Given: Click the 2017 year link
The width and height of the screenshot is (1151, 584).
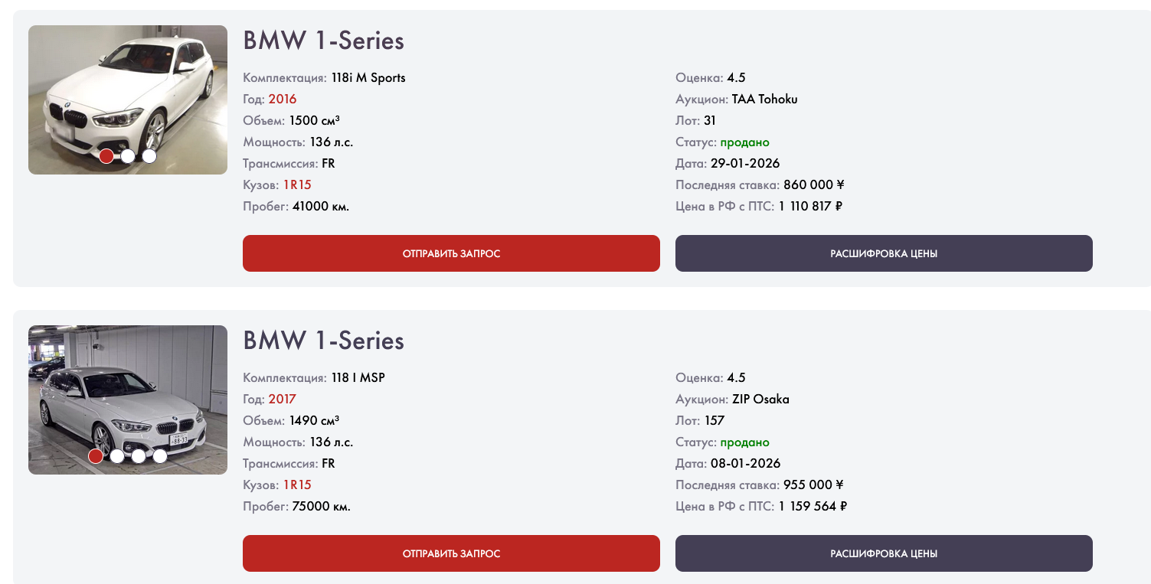Looking at the screenshot, I should point(282,399).
